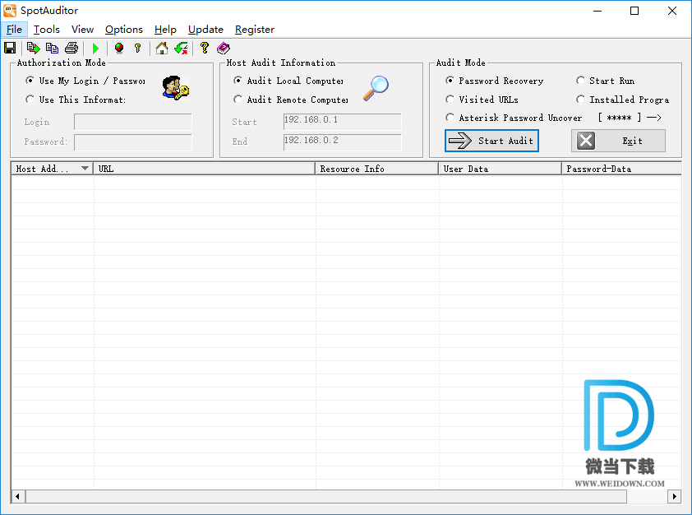The width and height of the screenshot is (692, 515).
Task: Click the Password input field
Action: tap(133, 142)
